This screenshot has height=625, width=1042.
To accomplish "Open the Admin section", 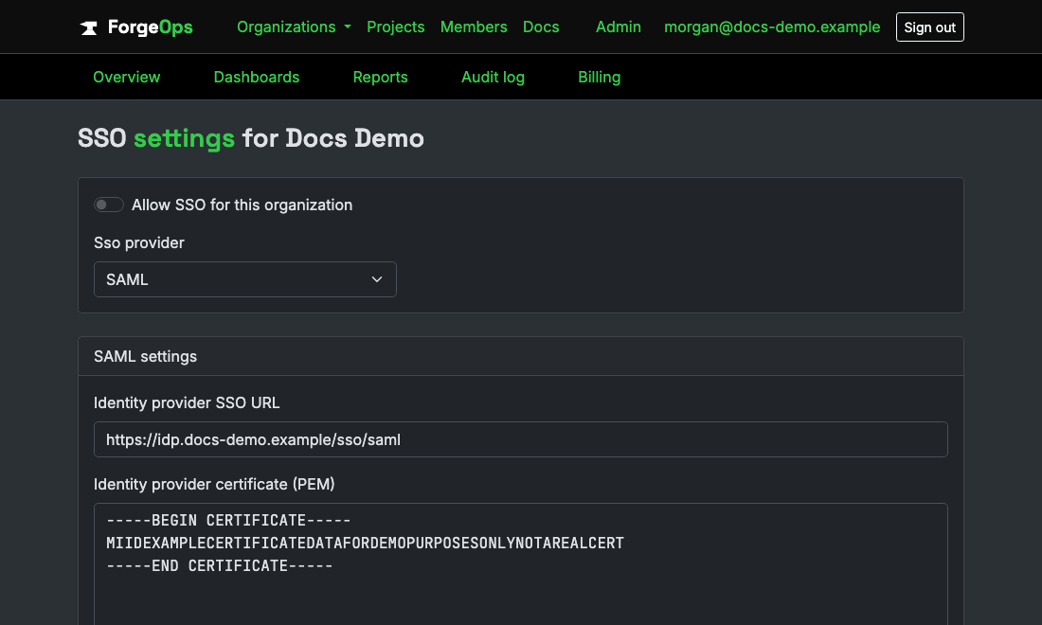I will coord(618,27).
